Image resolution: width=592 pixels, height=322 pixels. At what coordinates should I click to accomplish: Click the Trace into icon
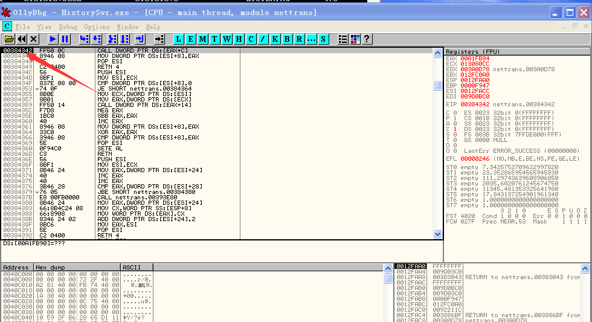coord(112,39)
